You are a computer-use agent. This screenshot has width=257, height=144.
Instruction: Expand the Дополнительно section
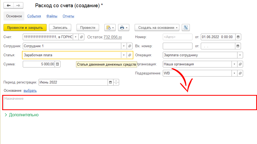tap(21, 115)
